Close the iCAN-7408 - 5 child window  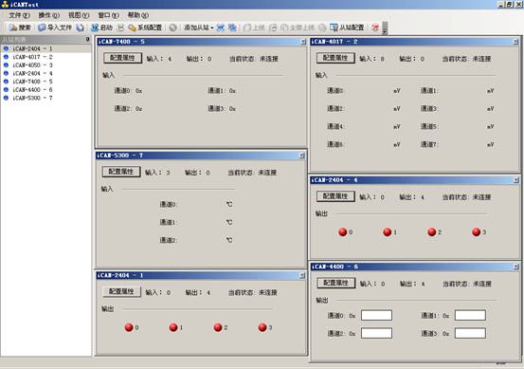pos(303,42)
